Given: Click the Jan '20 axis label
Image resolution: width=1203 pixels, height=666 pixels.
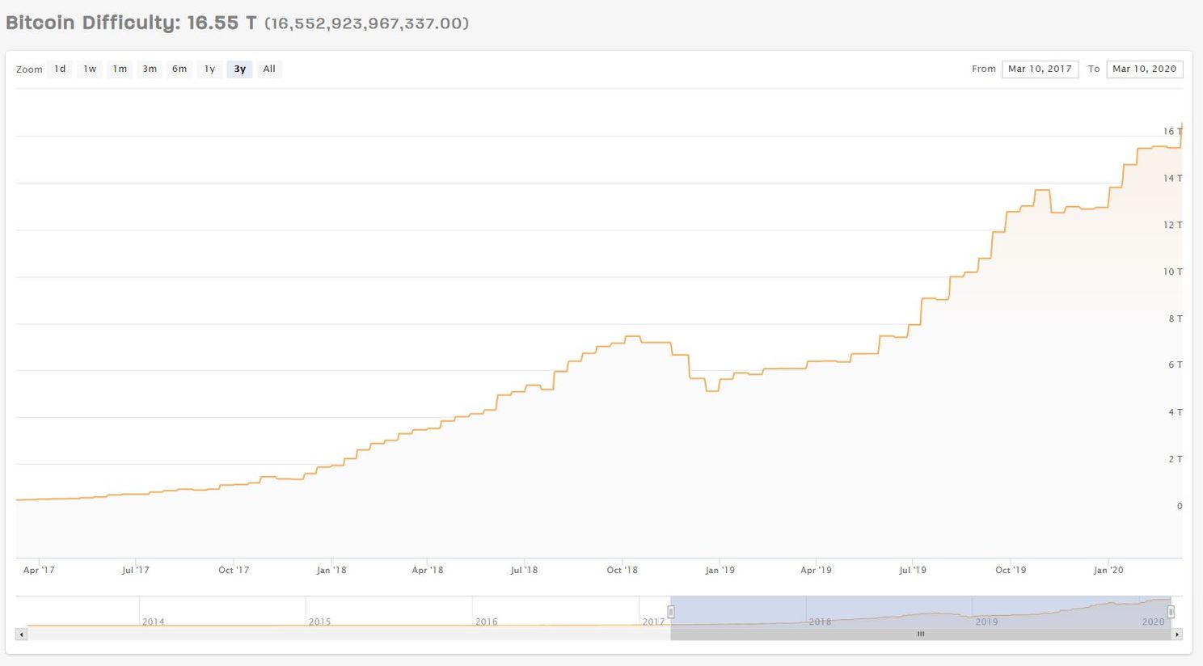Looking at the screenshot, I should (x=1108, y=570).
